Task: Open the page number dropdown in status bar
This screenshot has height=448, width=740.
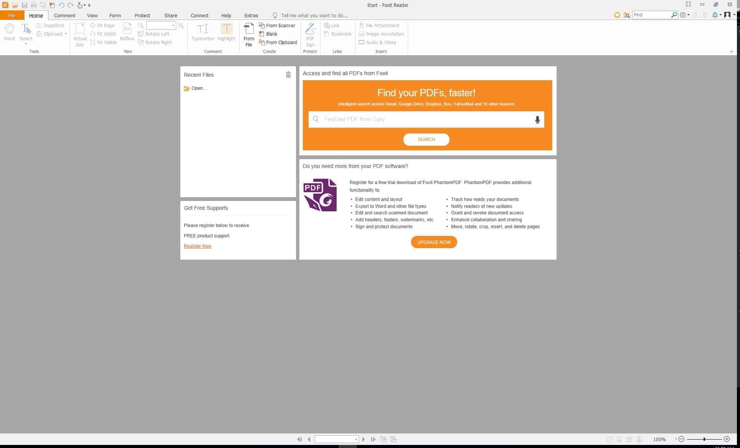Action: click(x=356, y=439)
